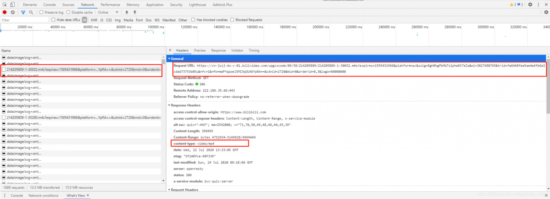The image size is (550, 199).
Task: Import HAR file with upload arrow
Action: 127,12
